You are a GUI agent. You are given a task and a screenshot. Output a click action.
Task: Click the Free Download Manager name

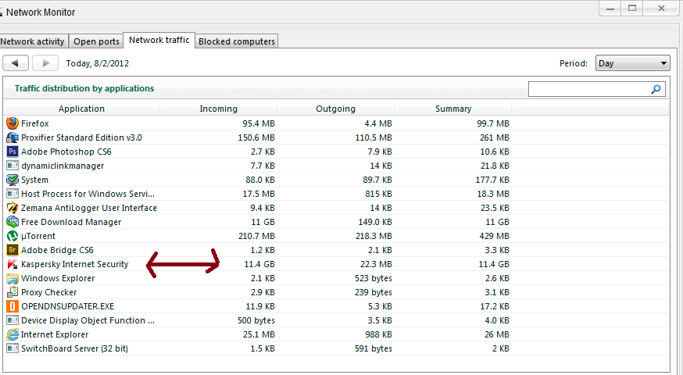point(71,222)
